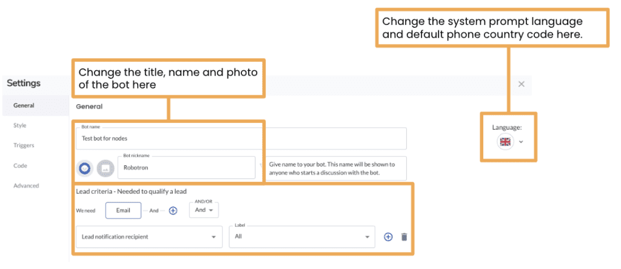Viewport: 621px width, 269px height.
Task: Delete the lead notification recipient row
Action: pyautogui.click(x=404, y=237)
